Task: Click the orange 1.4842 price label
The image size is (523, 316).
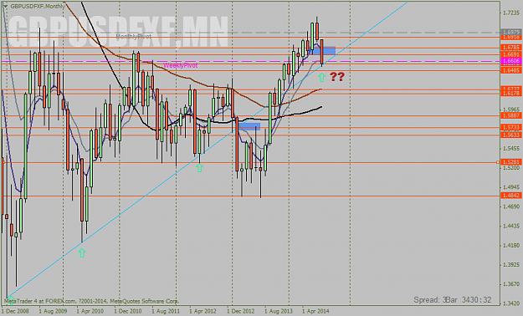Action: point(511,196)
